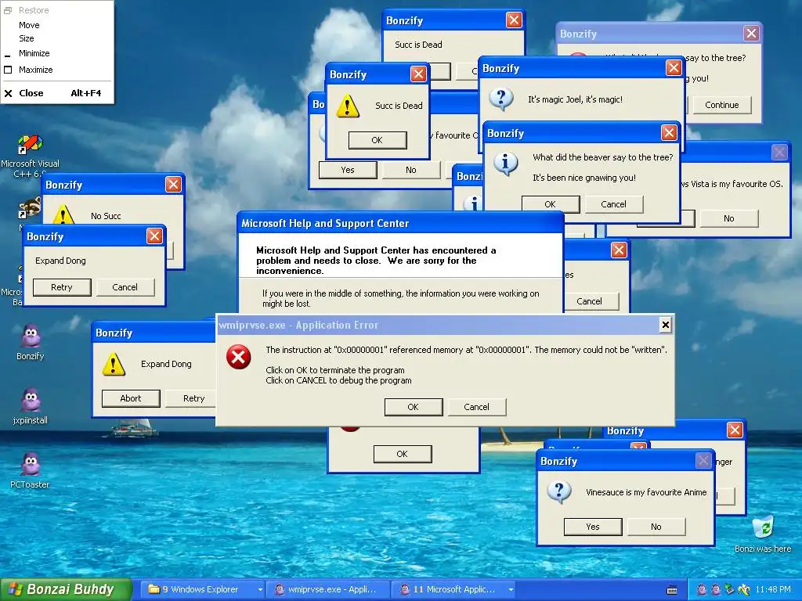Image resolution: width=802 pixels, height=601 pixels.
Task: Open the Microsoft Visual C++ 6.0 desktop shortcut
Action: (31, 156)
